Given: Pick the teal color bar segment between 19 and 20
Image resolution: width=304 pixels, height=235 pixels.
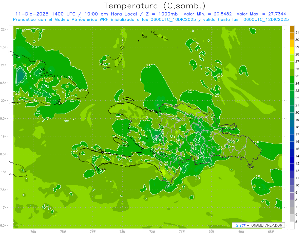Looking at the screenshot, I should click(x=292, y=116).
